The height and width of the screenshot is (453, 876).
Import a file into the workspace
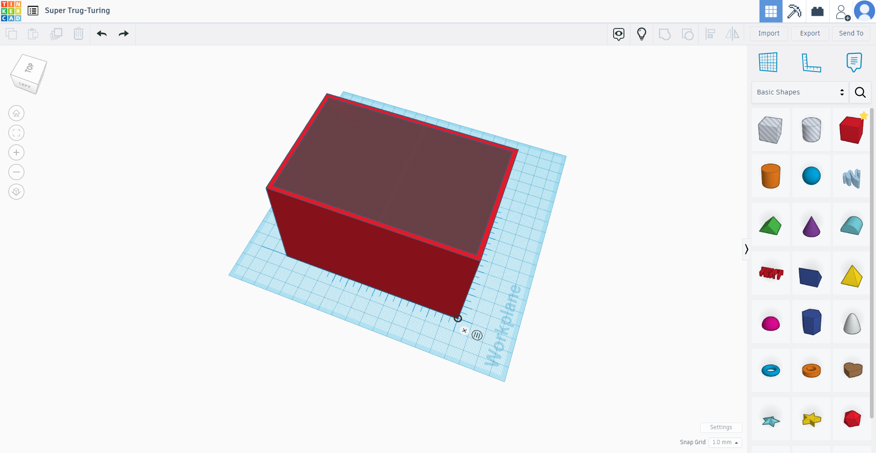(x=768, y=33)
